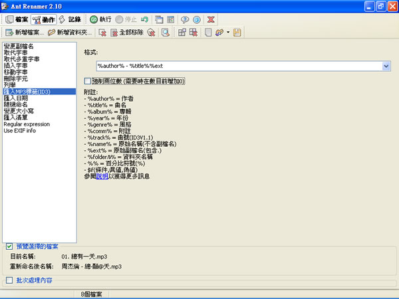Select Use EXIF info action

tap(19, 131)
